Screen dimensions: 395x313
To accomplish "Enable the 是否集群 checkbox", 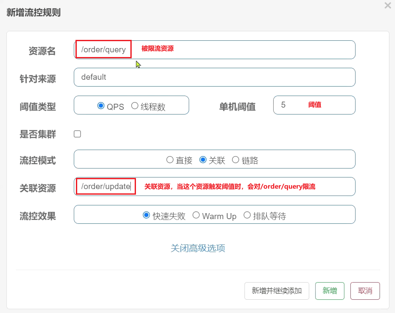I will pyautogui.click(x=77, y=134).
